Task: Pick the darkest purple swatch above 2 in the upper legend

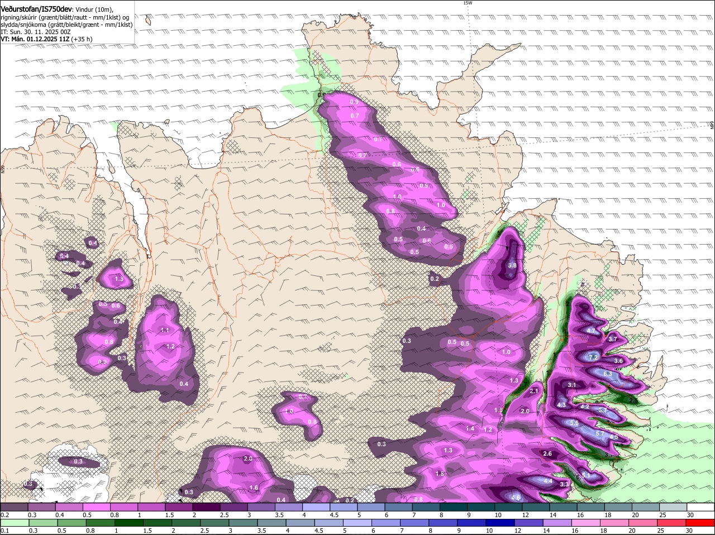Action: point(206,507)
